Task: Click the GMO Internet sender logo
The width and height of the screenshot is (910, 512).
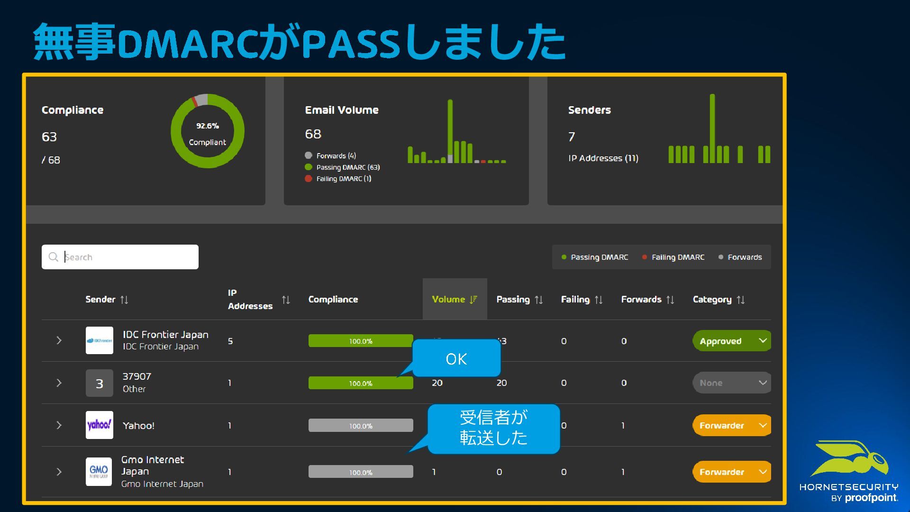Action: click(99, 472)
